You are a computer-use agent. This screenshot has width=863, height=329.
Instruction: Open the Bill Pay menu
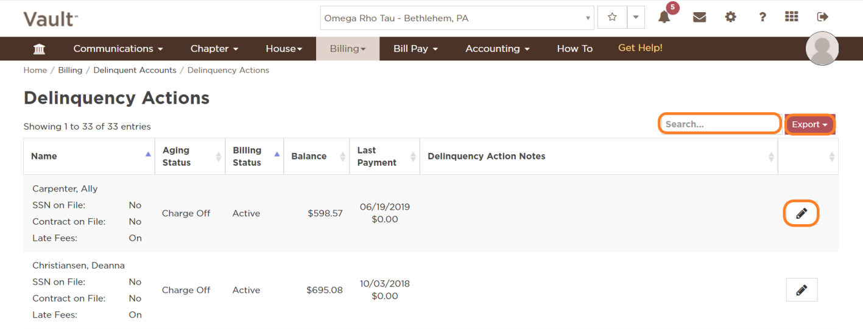click(x=415, y=49)
